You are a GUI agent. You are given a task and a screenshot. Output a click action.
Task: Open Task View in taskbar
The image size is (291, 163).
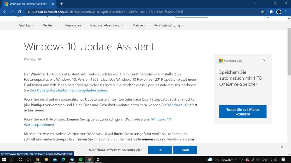29,160
